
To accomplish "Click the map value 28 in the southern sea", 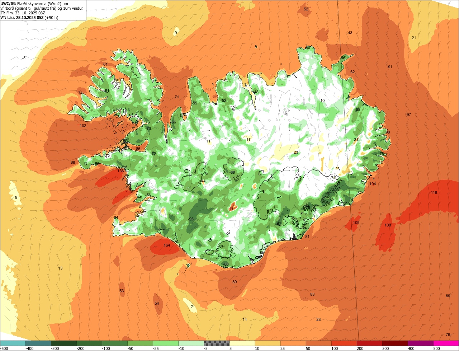I will (318, 320).
